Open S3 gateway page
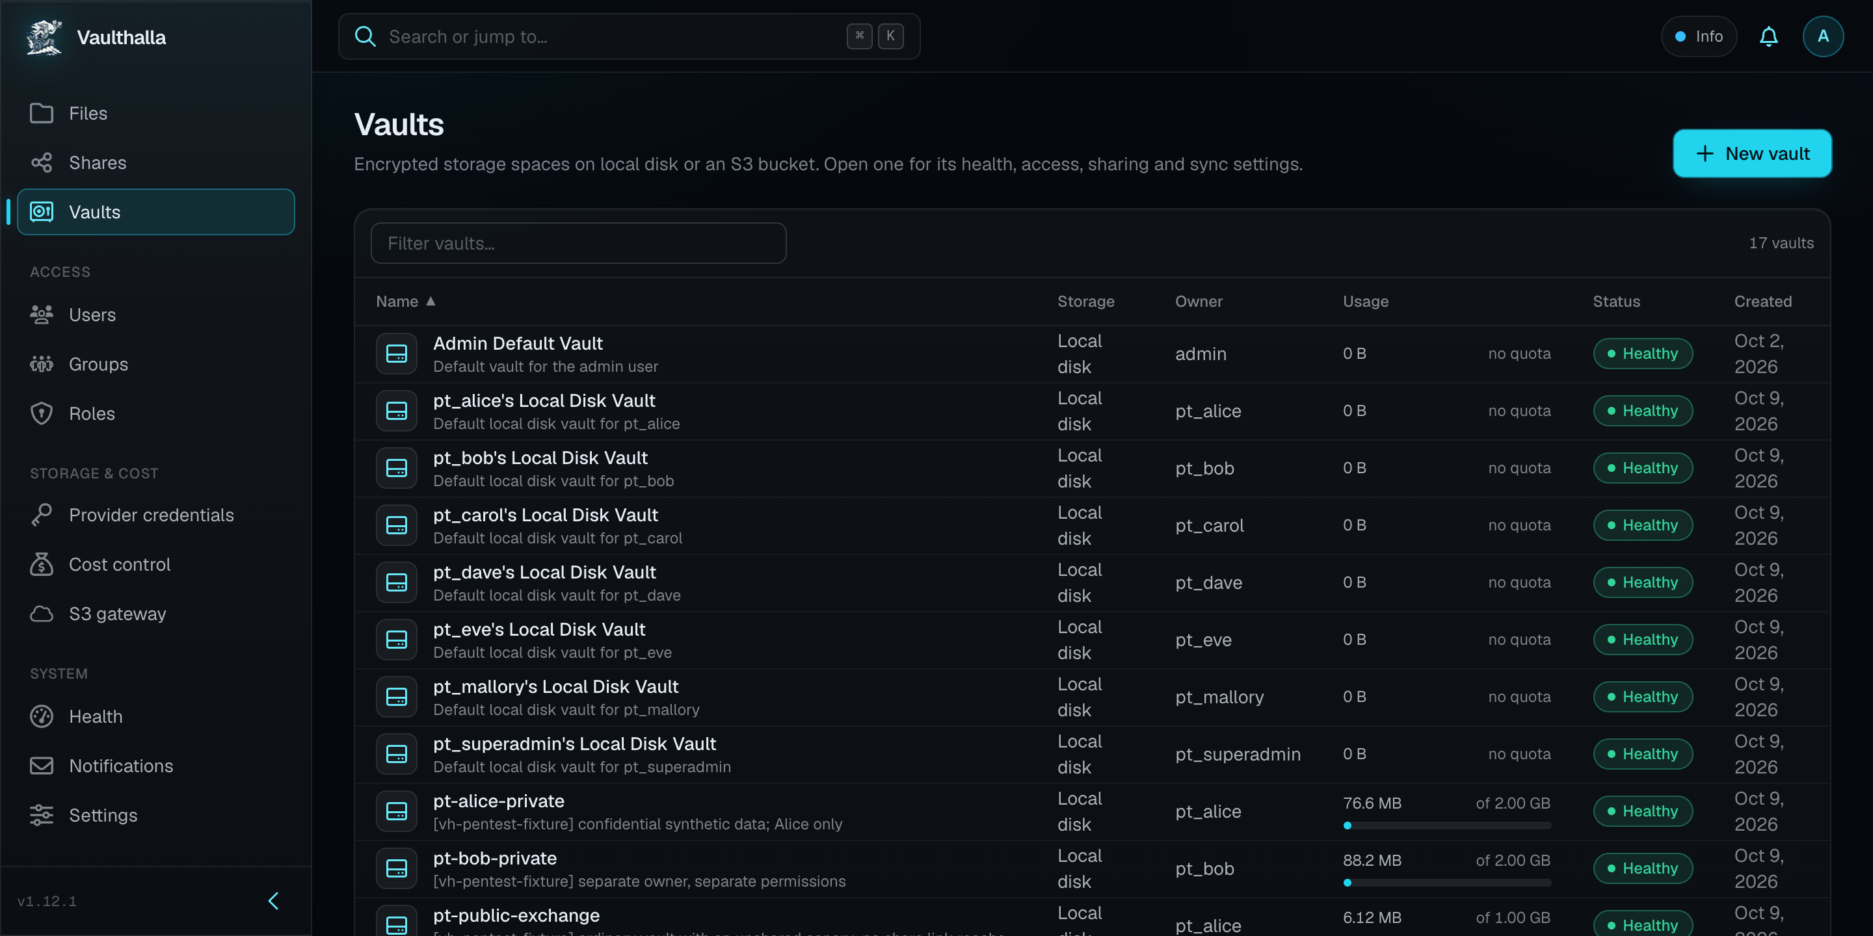The height and width of the screenshot is (936, 1873). tap(155, 614)
